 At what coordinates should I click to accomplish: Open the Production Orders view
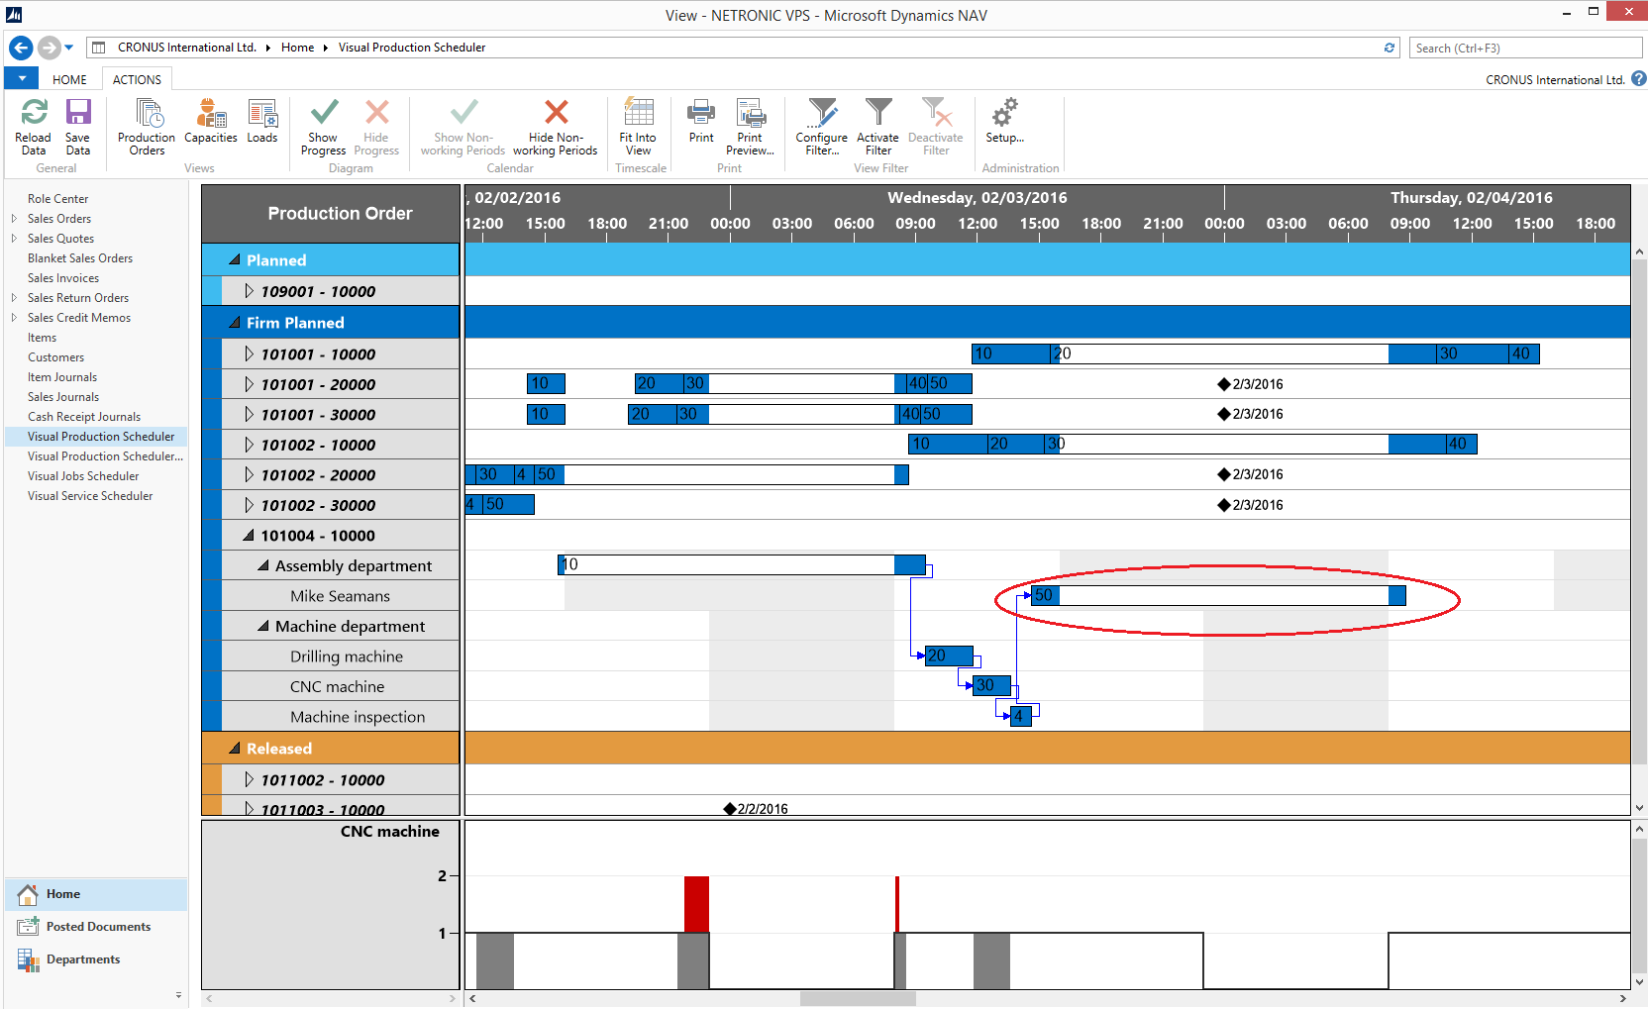(x=147, y=127)
